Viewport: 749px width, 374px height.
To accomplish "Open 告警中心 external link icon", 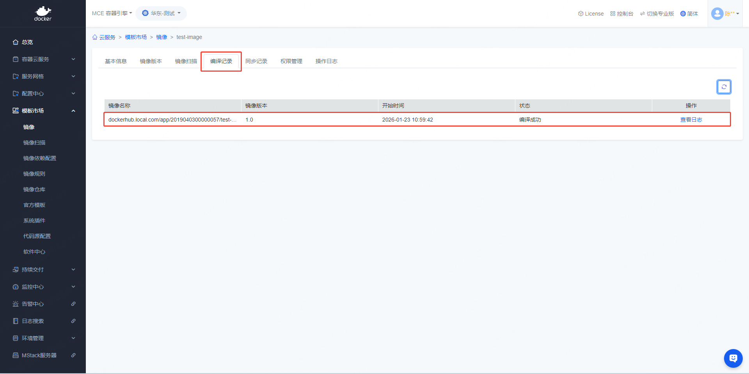I will (x=73, y=304).
